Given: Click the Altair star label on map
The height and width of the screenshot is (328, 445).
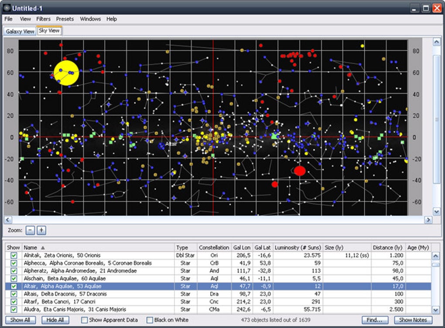Looking at the screenshot, I should tap(171, 144).
